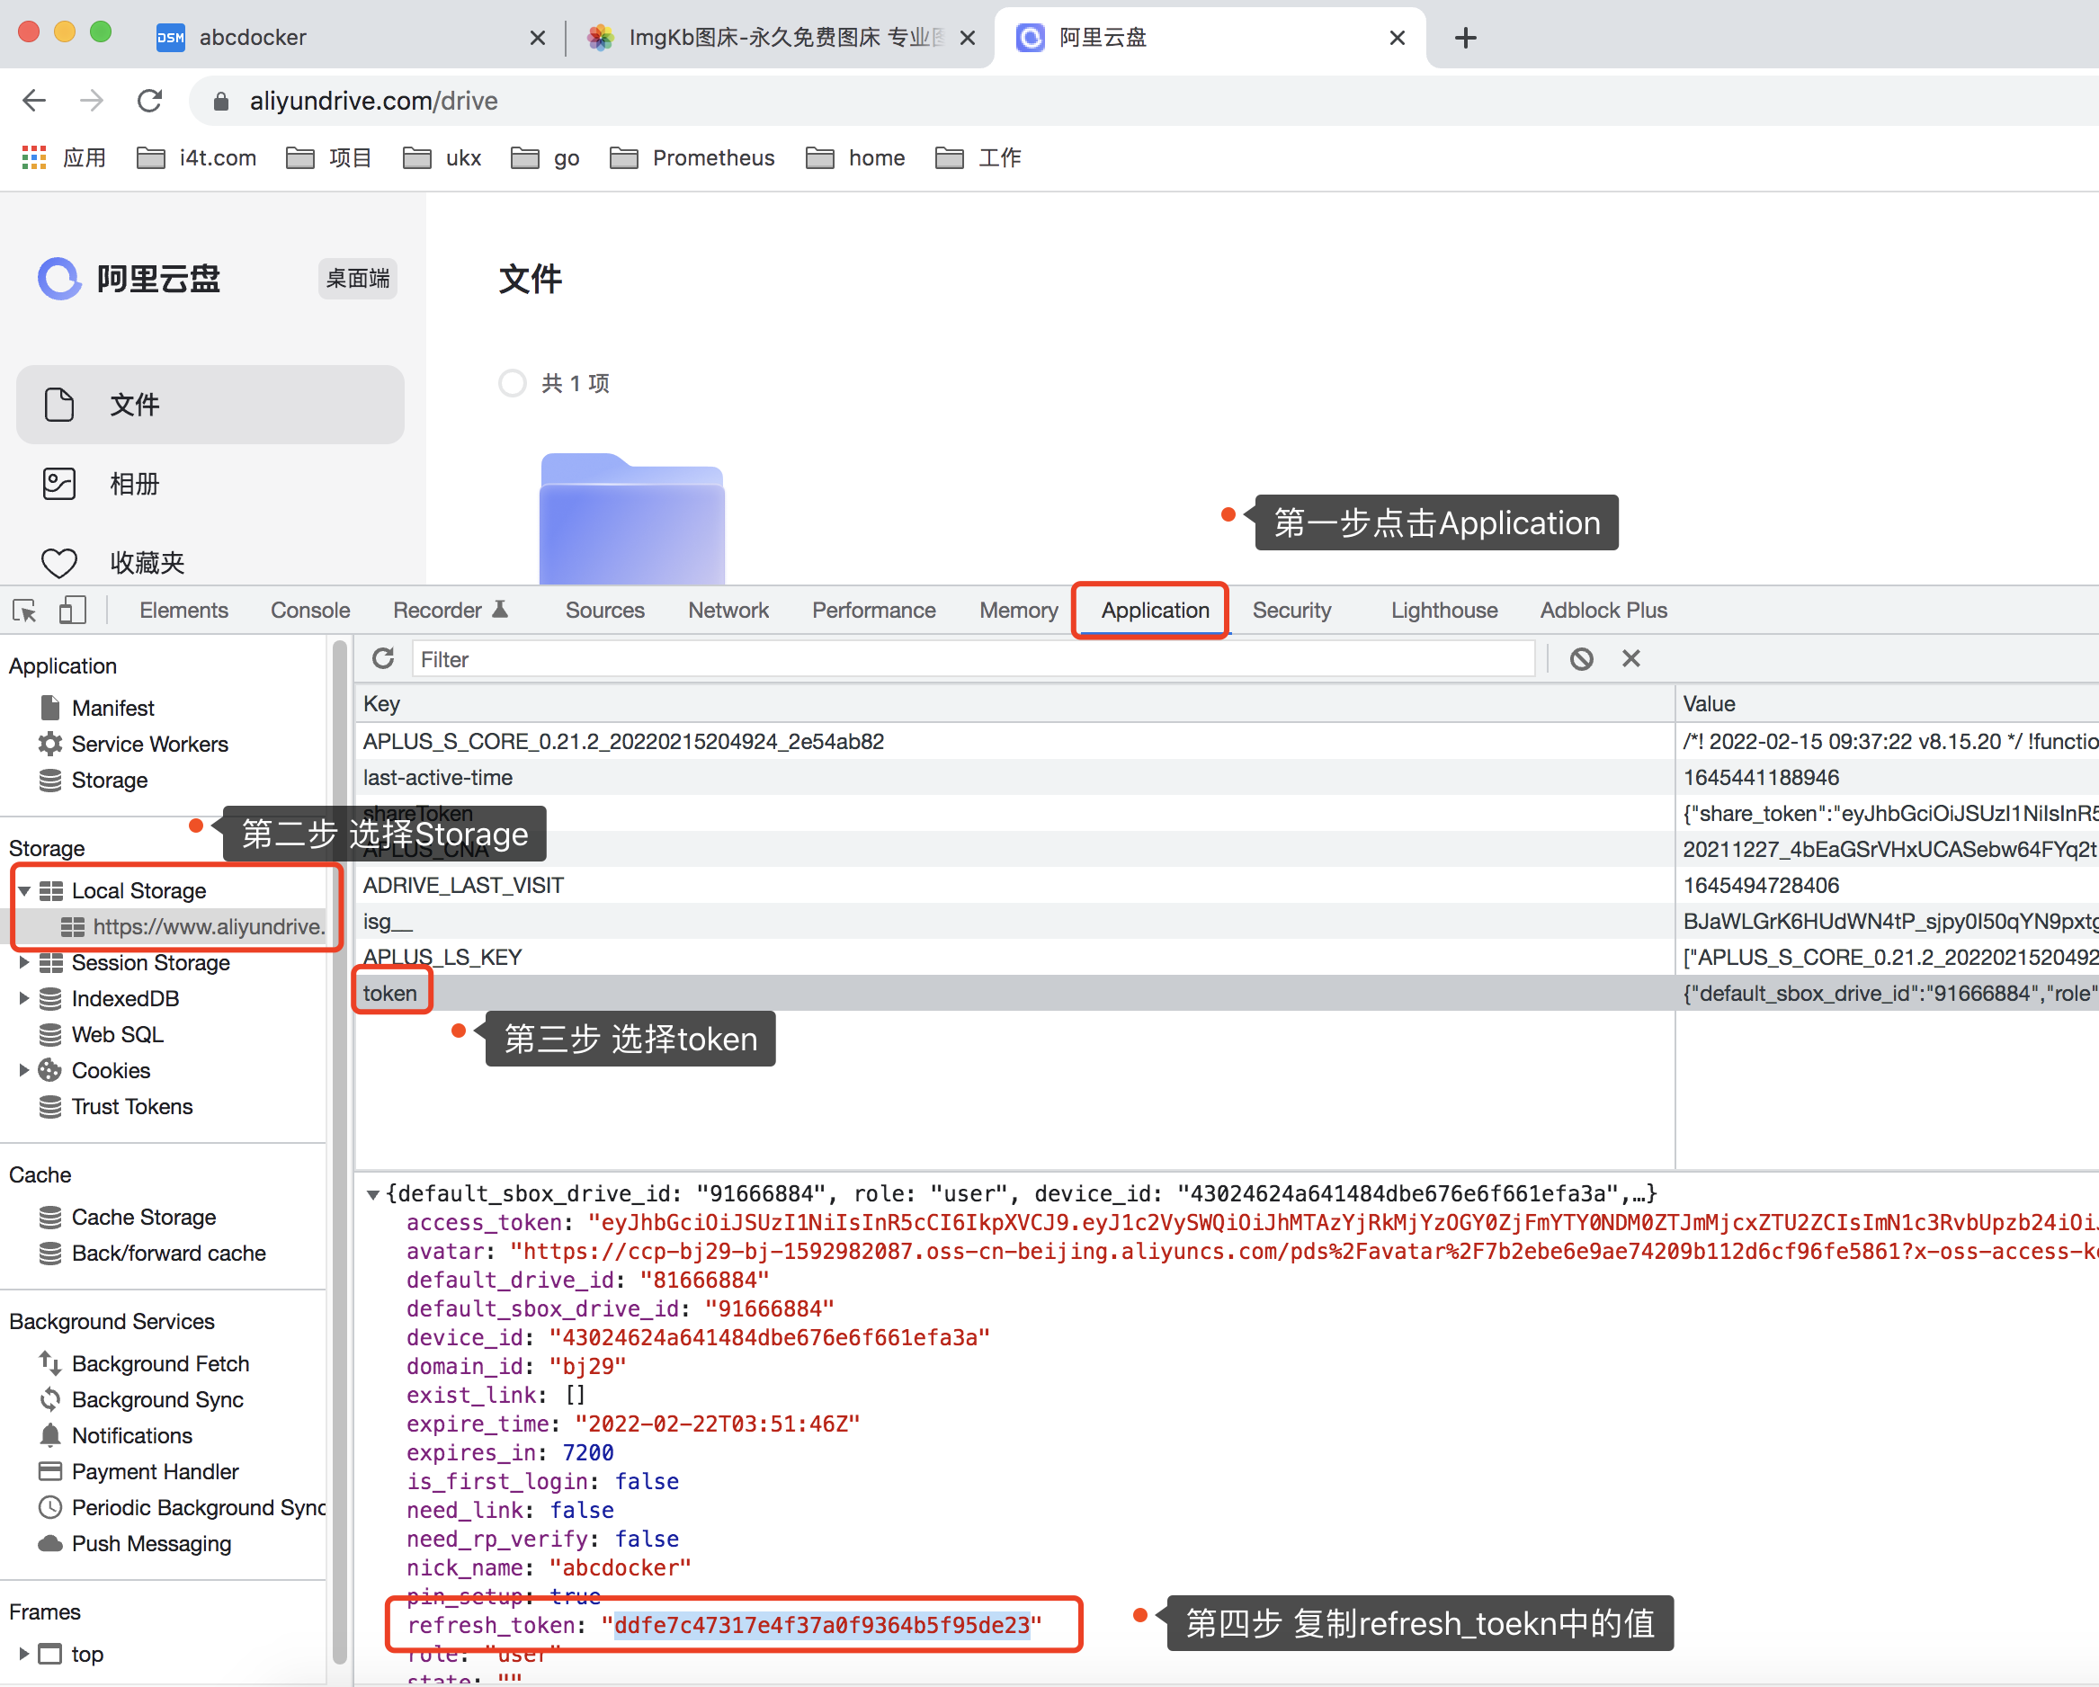Open the blue folder thumbnail

pos(632,519)
